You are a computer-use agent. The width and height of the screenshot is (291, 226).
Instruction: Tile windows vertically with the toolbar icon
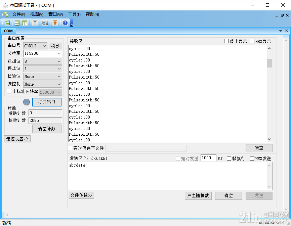pos(25,23)
